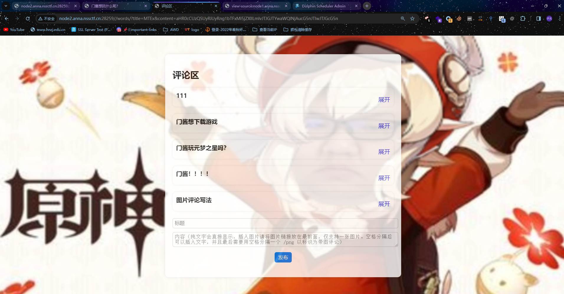Image resolution: width=564 pixels, height=294 pixels.
Task: Click the 111 comment title
Action: (181, 96)
